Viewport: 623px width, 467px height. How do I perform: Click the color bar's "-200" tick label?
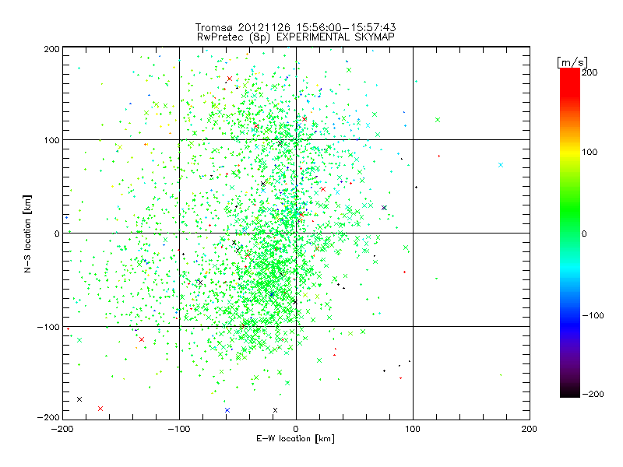tap(593, 394)
